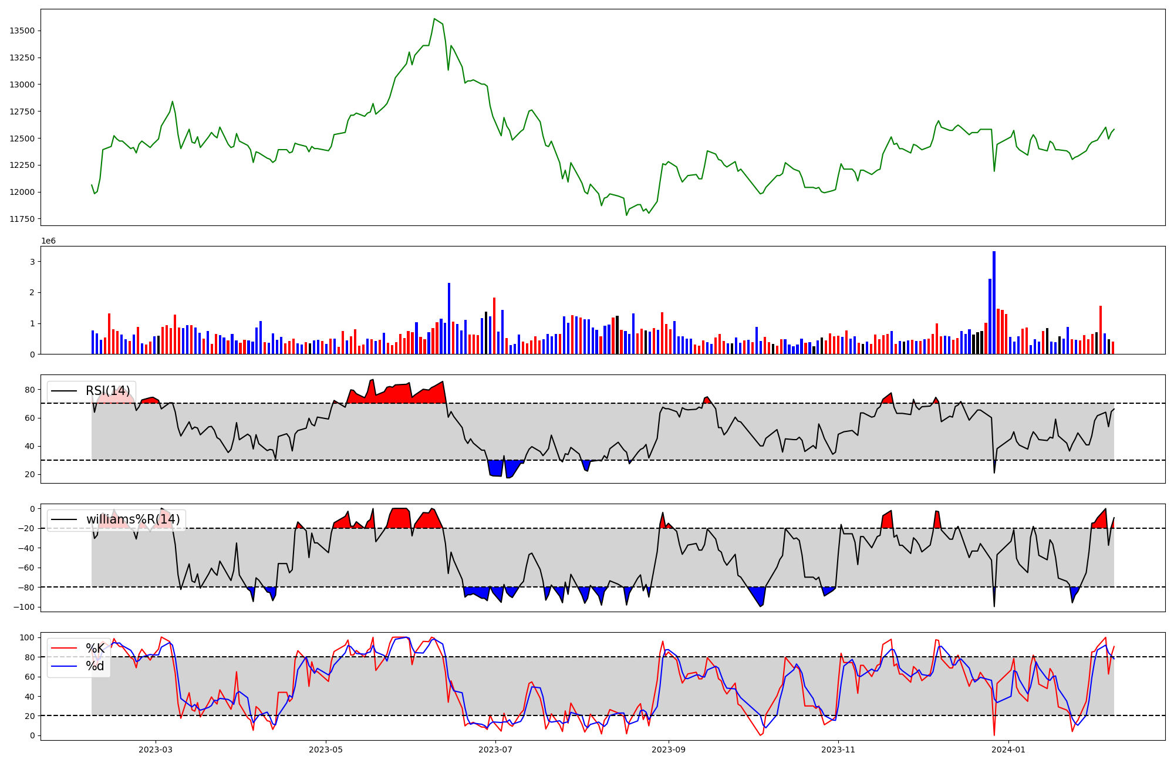Image resolution: width=1174 pixels, height=763 pixels.
Task: Click the 2023-11 x-axis date label
Action: point(838,750)
